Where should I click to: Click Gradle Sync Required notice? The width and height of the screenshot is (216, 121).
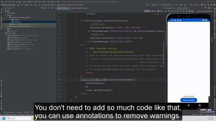click(203, 11)
